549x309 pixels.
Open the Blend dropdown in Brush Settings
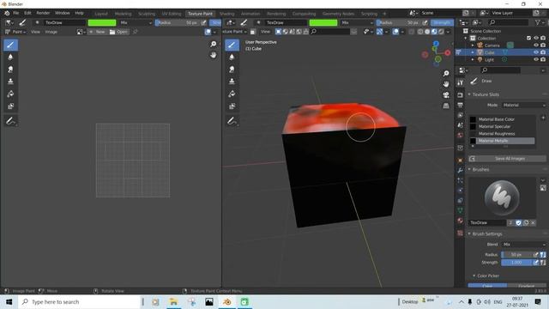[523, 245]
